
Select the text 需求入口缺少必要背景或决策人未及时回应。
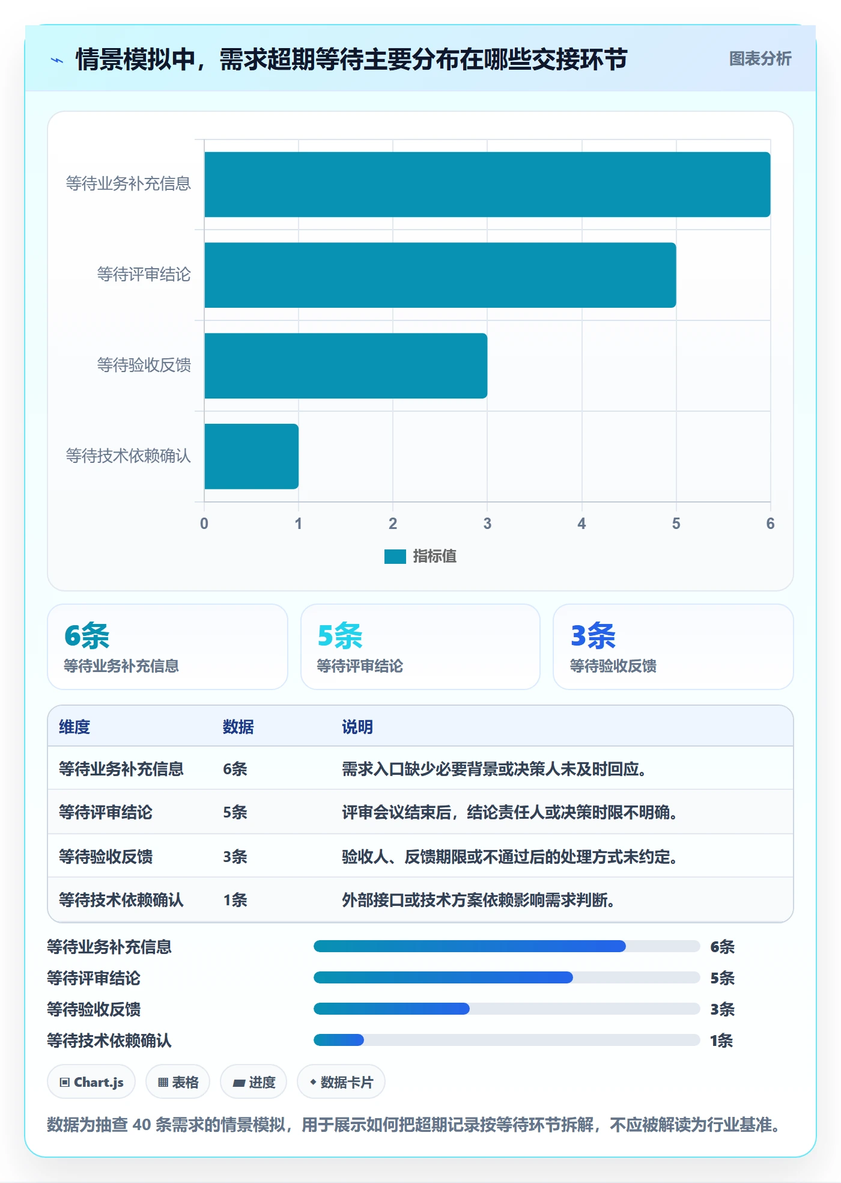click(x=494, y=769)
